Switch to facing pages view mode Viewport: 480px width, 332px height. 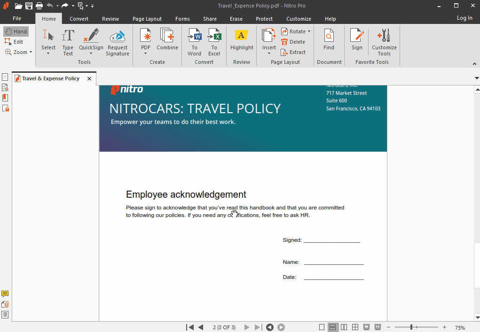344,327
